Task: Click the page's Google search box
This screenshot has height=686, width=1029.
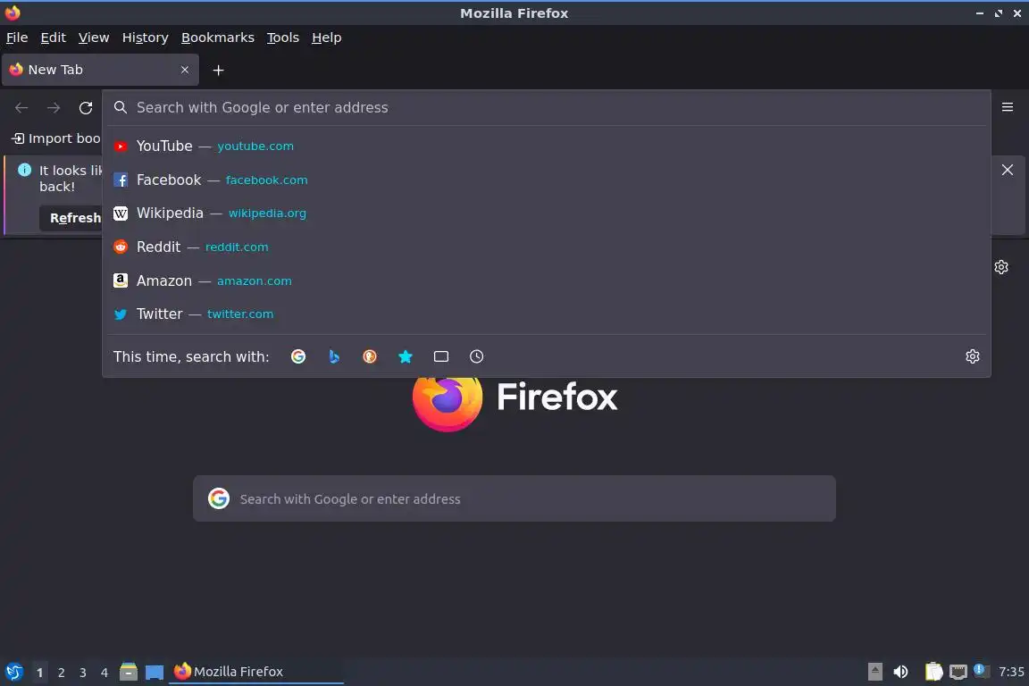Action: coord(514,499)
